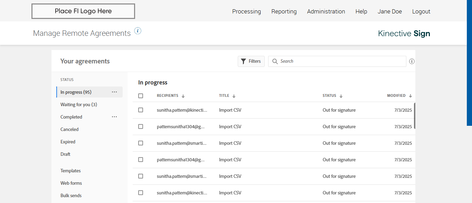Check the first Import CSV agreement row
472x203 pixels.
click(141, 110)
